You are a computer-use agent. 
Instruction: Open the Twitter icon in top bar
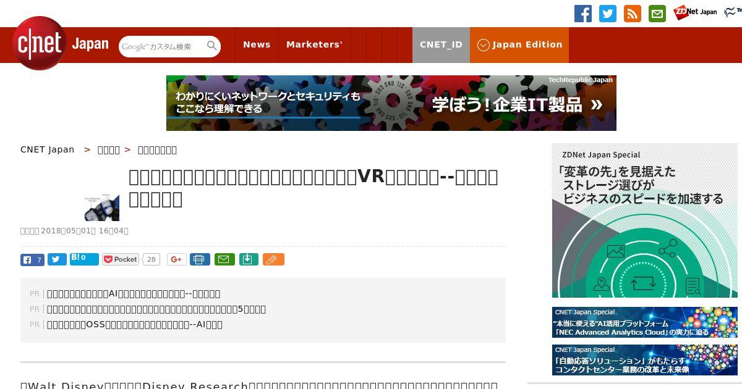click(608, 14)
